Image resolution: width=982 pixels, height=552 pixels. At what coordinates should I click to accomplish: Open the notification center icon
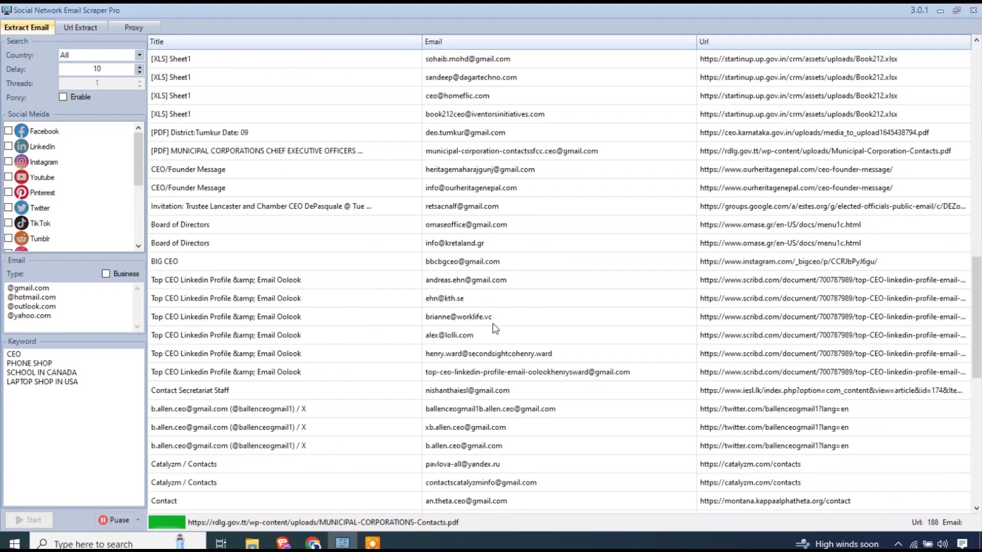click(962, 544)
